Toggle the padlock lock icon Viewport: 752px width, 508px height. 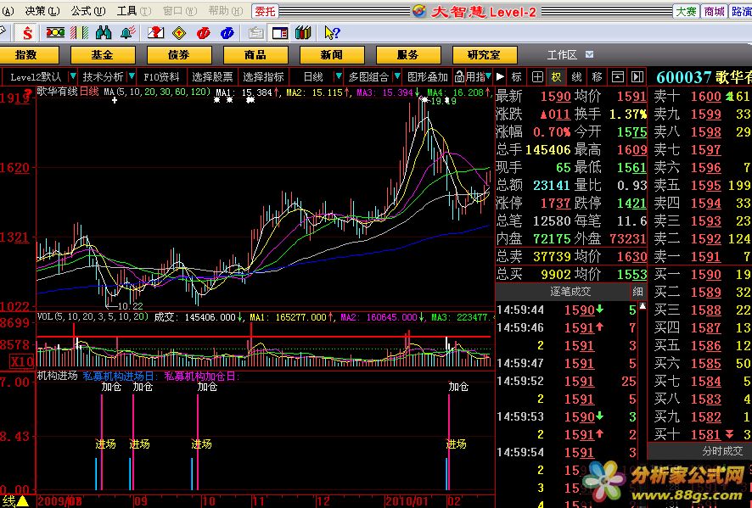[x=459, y=76]
